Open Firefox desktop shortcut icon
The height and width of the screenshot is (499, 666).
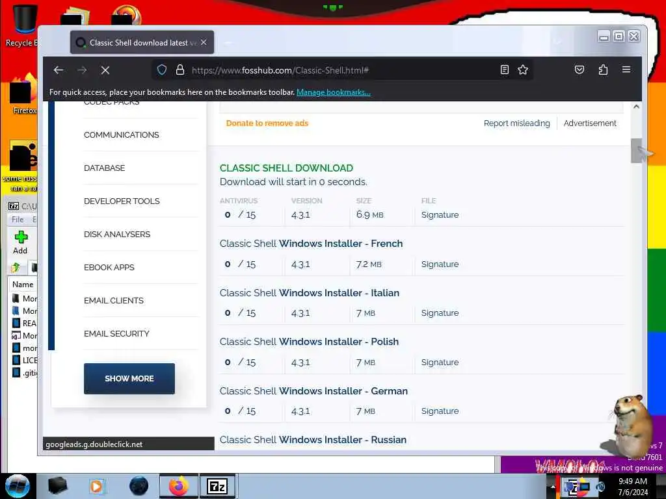[24, 94]
